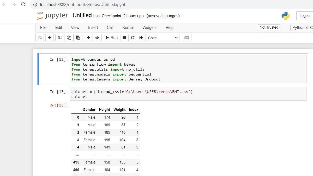The image size is (313, 176).
Task: Move the selected cell up
Action: 88,37
